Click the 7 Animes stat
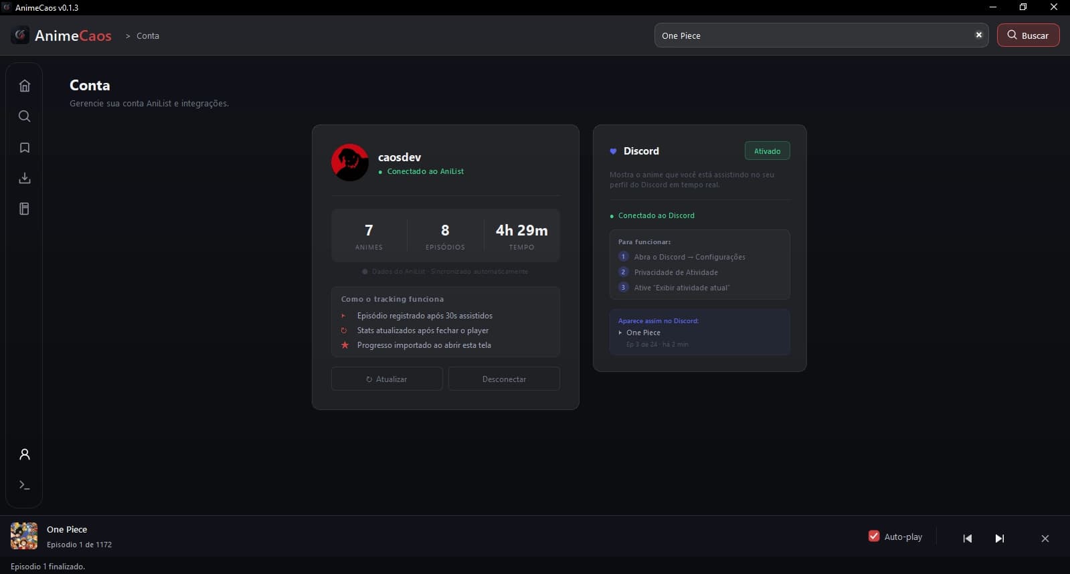This screenshot has width=1070, height=574. (x=369, y=236)
